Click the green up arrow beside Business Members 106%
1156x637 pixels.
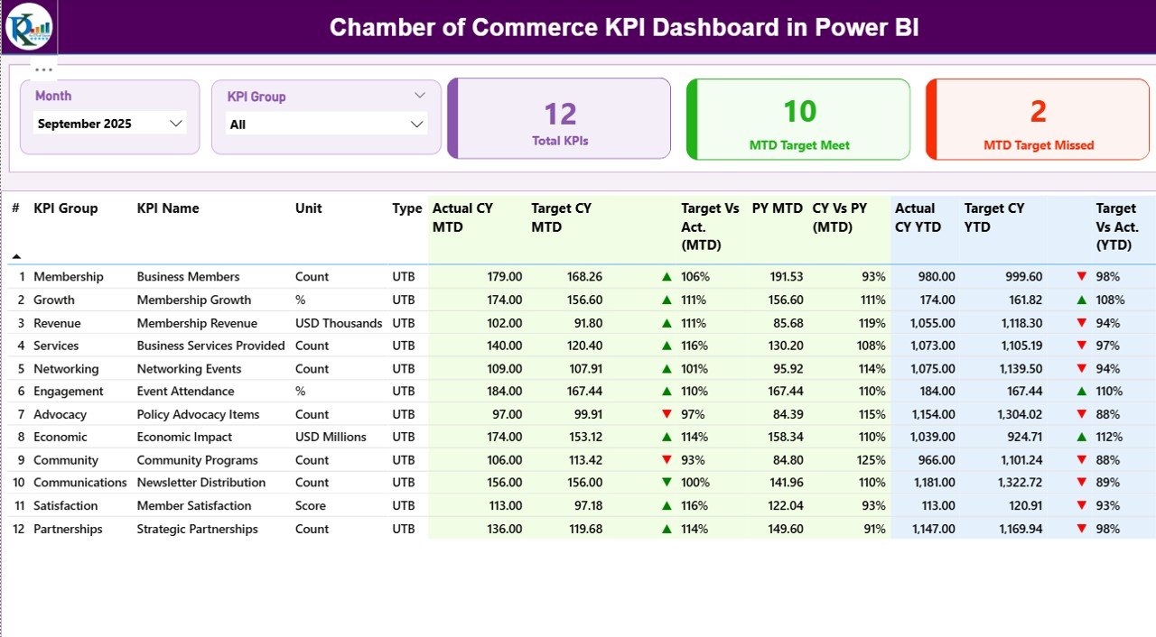pyautogui.click(x=668, y=276)
